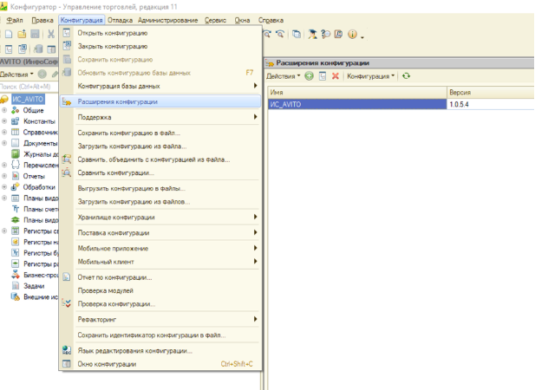
Task: Click the green add extension button
Action: tap(310, 76)
